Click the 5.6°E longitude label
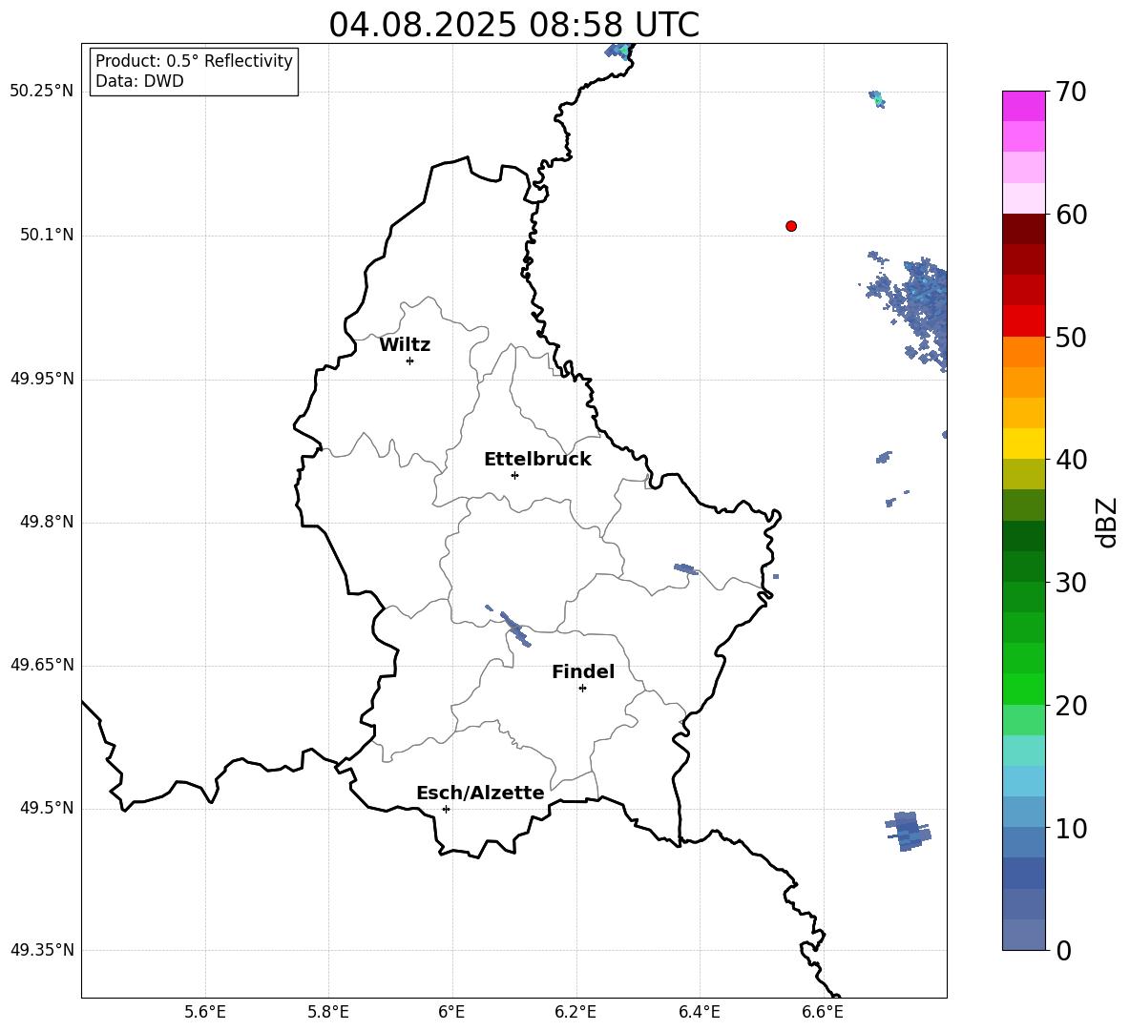The image size is (1130, 1031). tap(205, 1012)
